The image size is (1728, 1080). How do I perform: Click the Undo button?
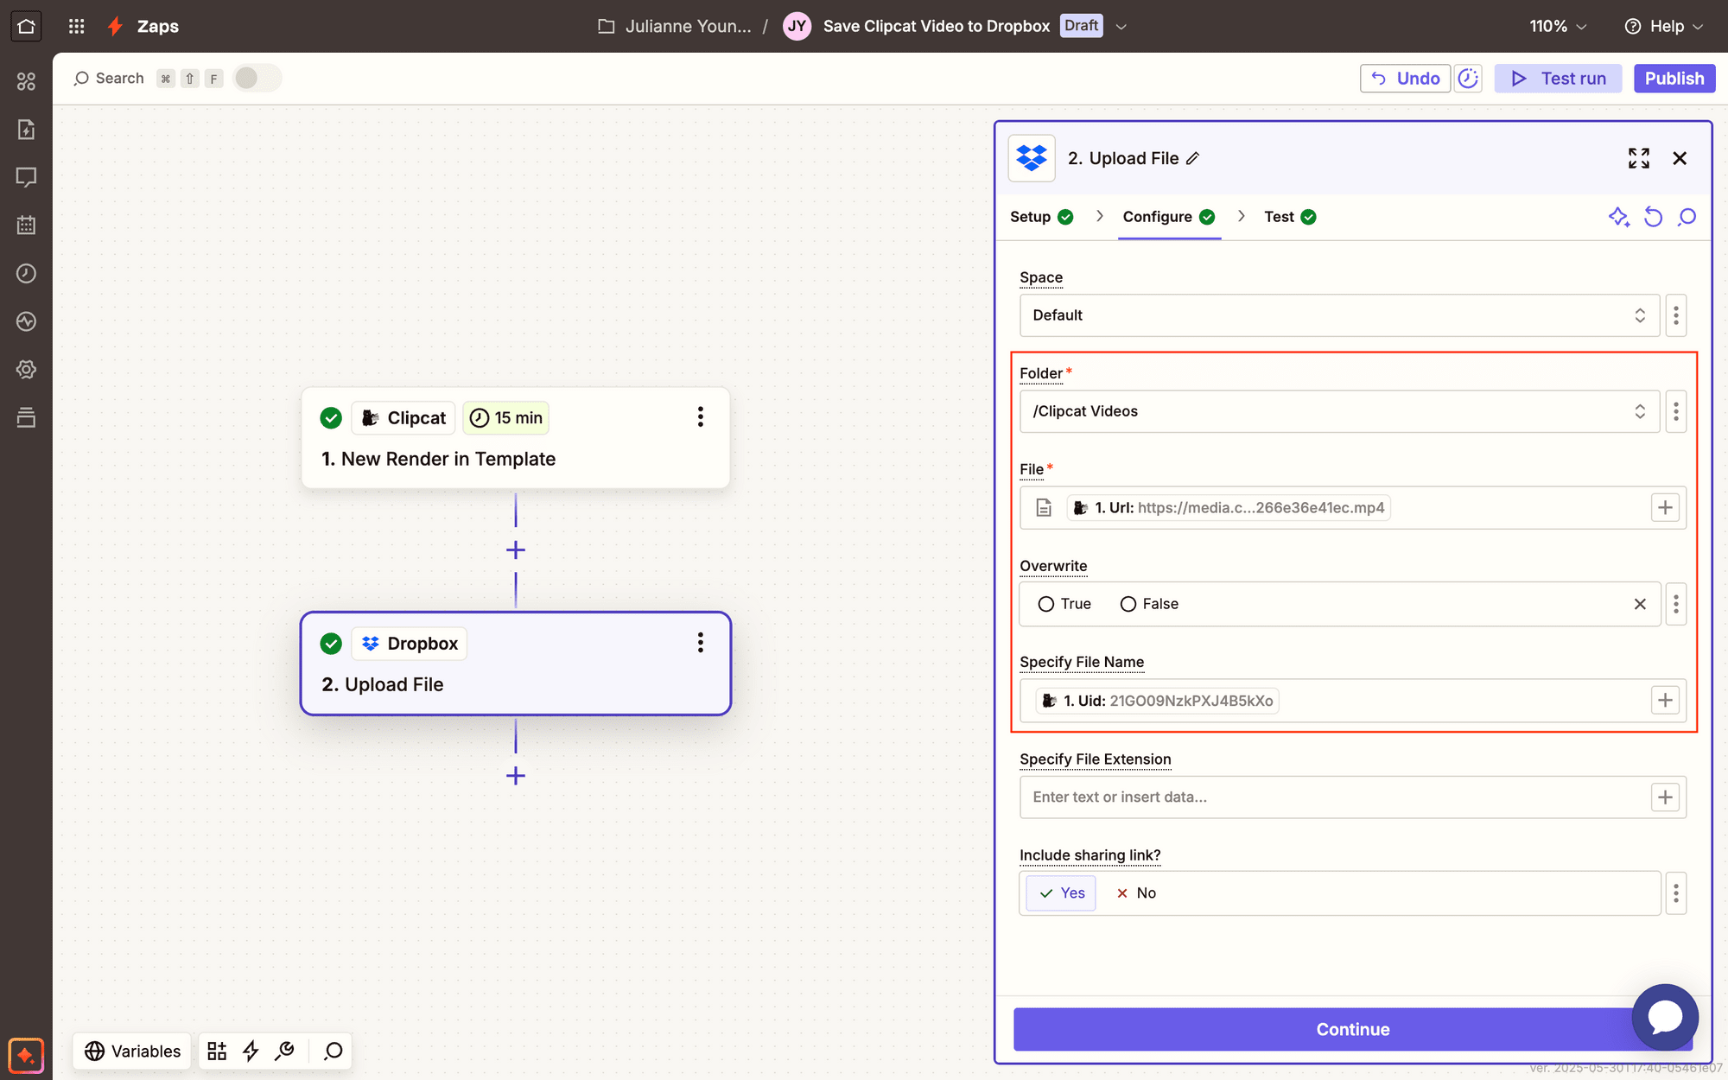point(1406,79)
